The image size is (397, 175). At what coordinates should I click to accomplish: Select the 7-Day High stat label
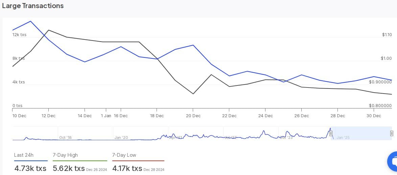(65, 155)
